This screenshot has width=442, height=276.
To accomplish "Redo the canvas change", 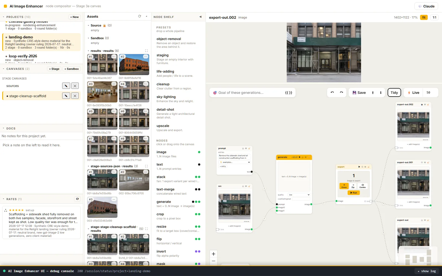I will 341,92.
